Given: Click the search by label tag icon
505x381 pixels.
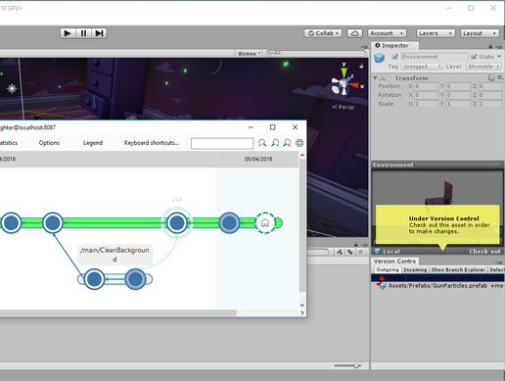Looking at the screenshot, I should point(350,252).
